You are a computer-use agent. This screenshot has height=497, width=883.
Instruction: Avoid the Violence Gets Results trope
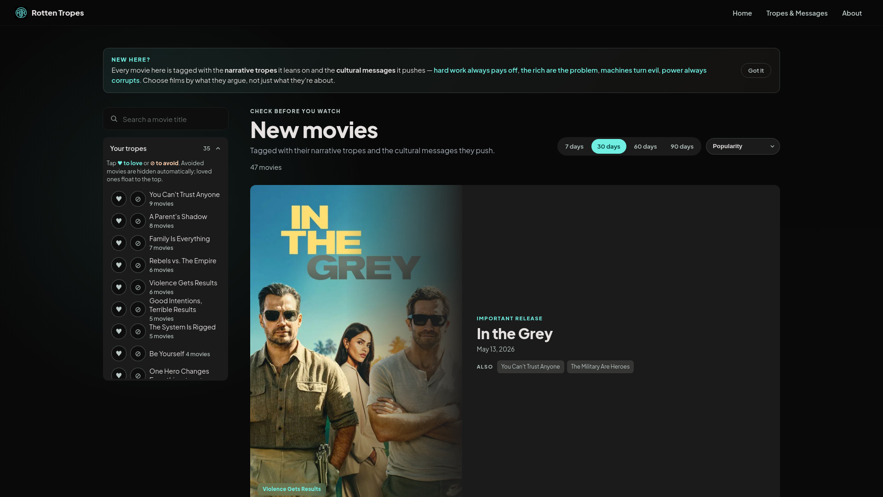[138, 287]
